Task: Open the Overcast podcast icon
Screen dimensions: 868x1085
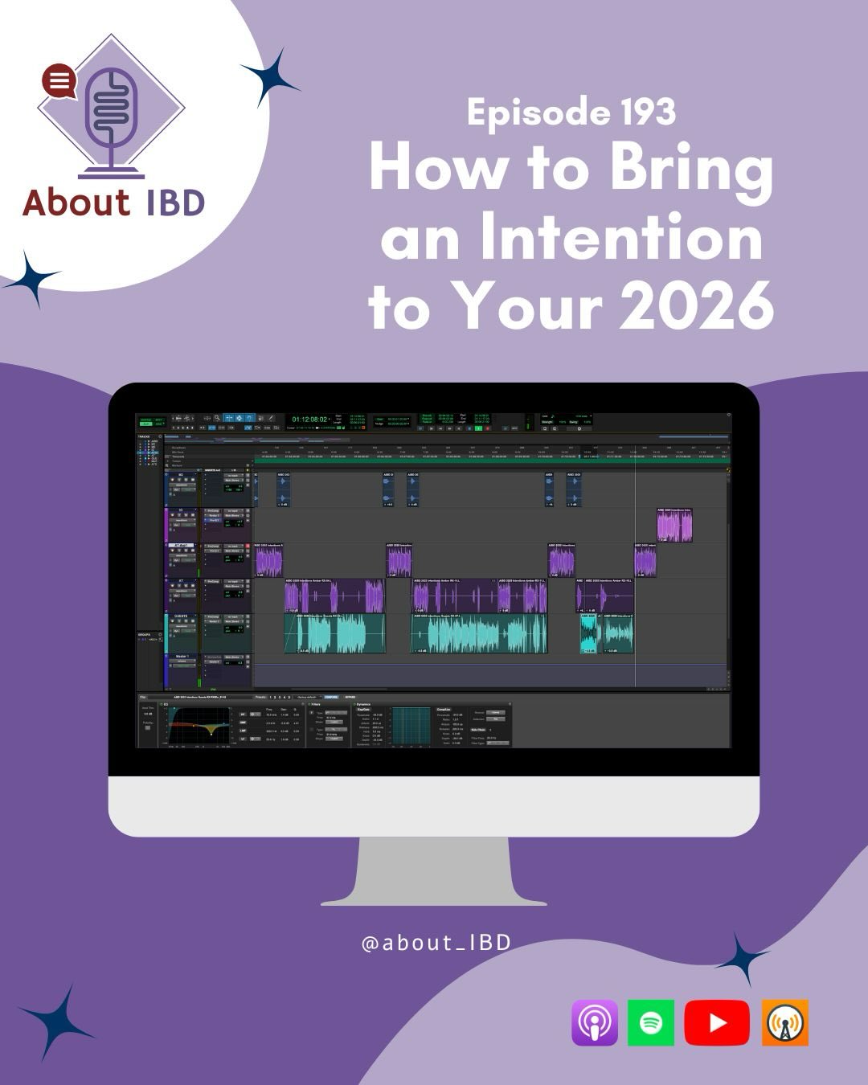Action: 785,1023
